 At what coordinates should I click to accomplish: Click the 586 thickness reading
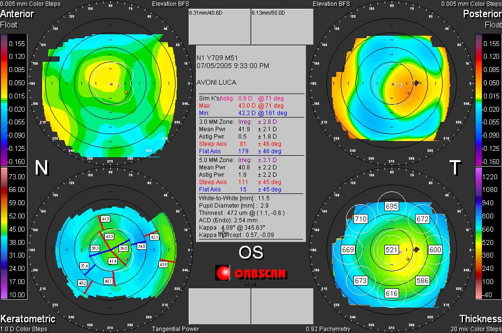[422, 281]
